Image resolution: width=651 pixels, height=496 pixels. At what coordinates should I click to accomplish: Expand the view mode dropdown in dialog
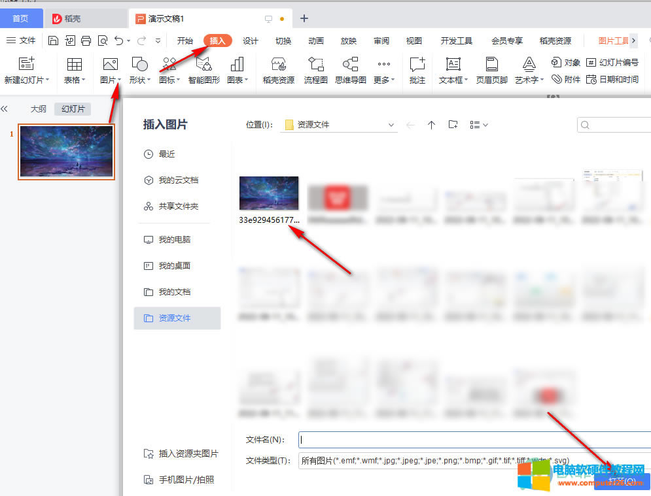(x=480, y=125)
